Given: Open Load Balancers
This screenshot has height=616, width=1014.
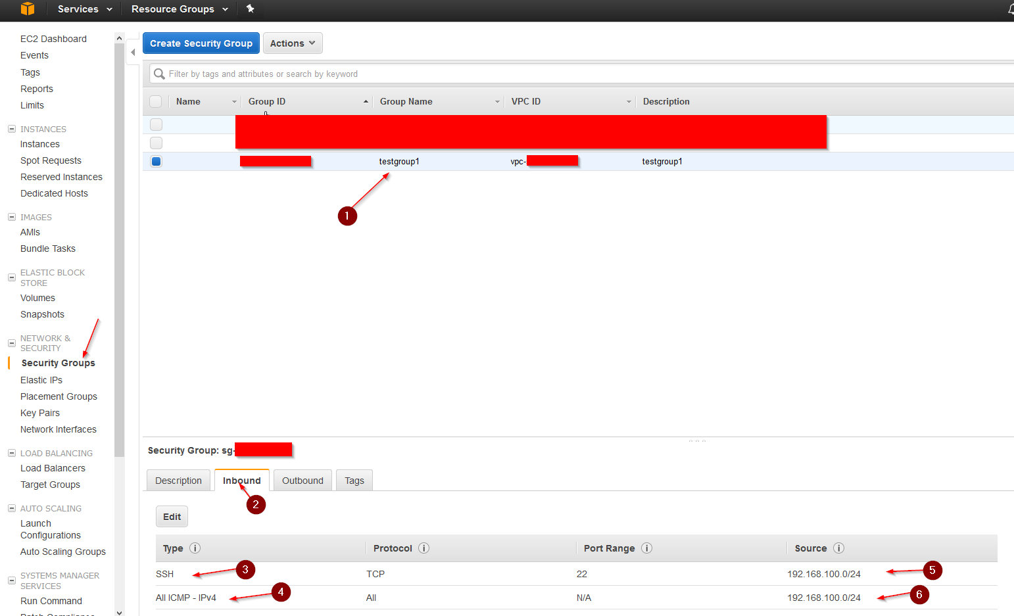Looking at the screenshot, I should pos(53,468).
